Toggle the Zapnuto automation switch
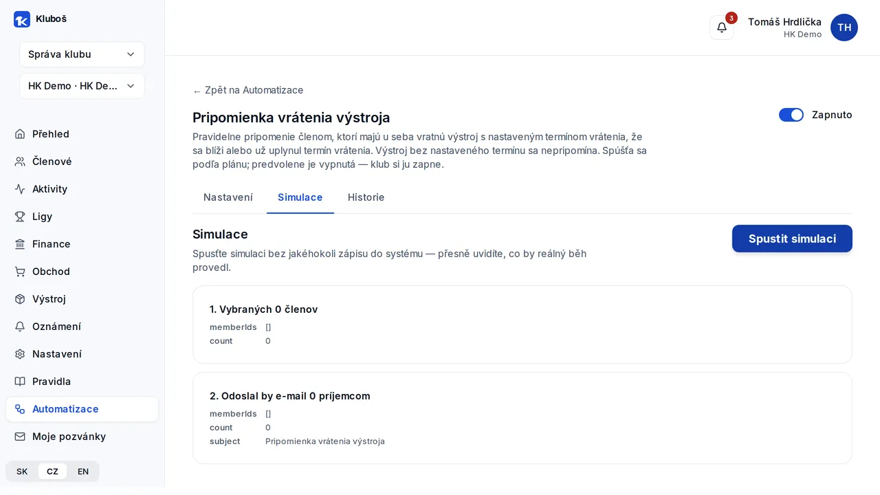 click(791, 115)
